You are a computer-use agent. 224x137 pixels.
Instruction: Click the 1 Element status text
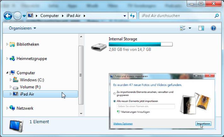(39, 122)
